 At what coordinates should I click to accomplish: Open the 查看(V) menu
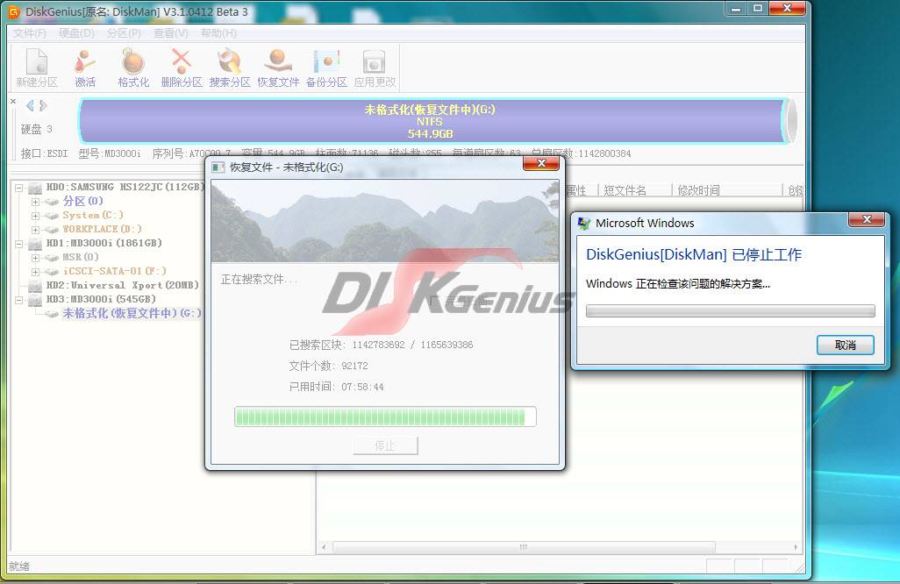(170, 33)
